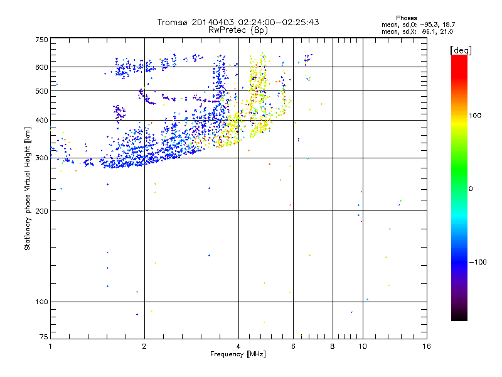Screen dimensions: 502x377
Task: Click the x-axis tick label '8'
Action: [333, 346]
